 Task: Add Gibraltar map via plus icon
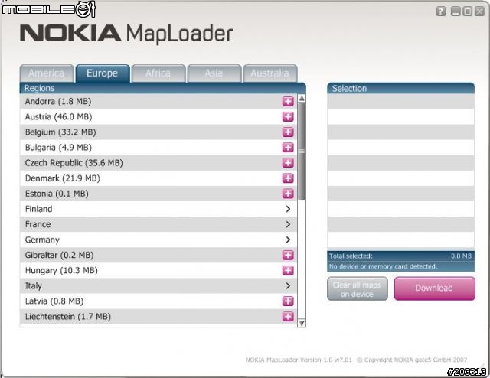[x=288, y=255]
